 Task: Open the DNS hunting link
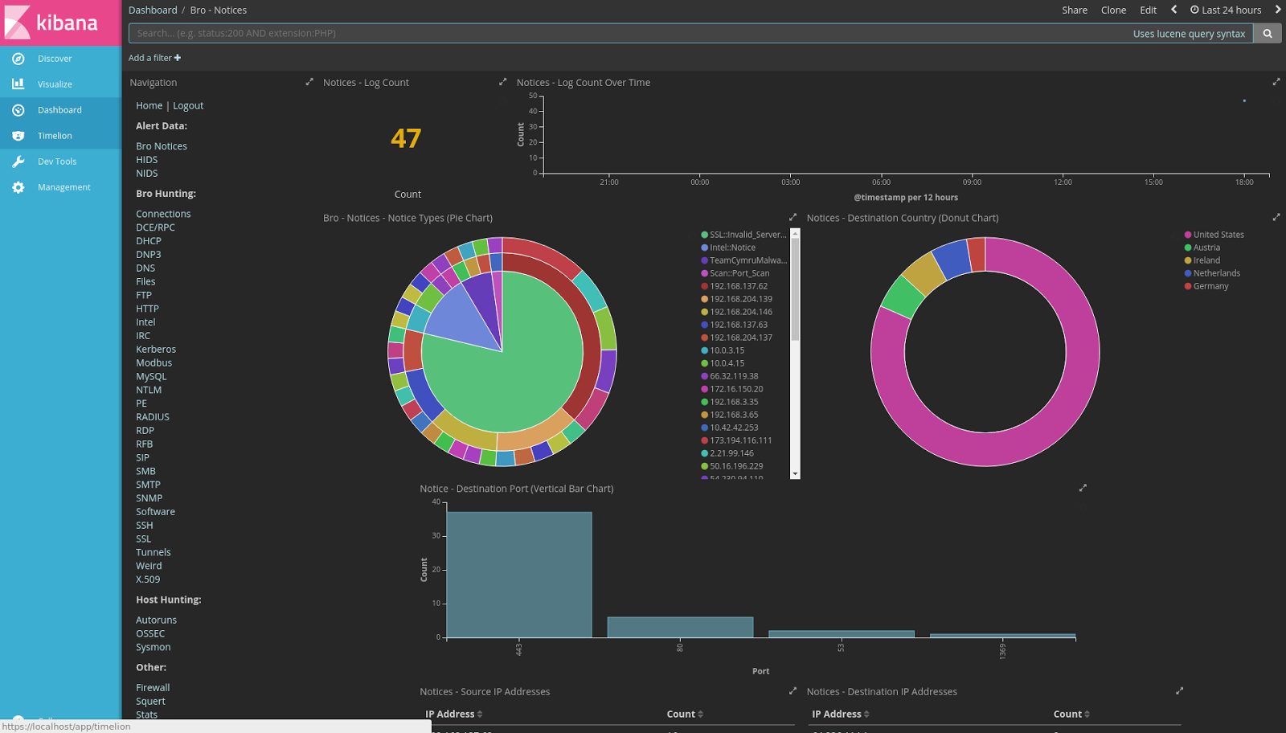coord(145,268)
